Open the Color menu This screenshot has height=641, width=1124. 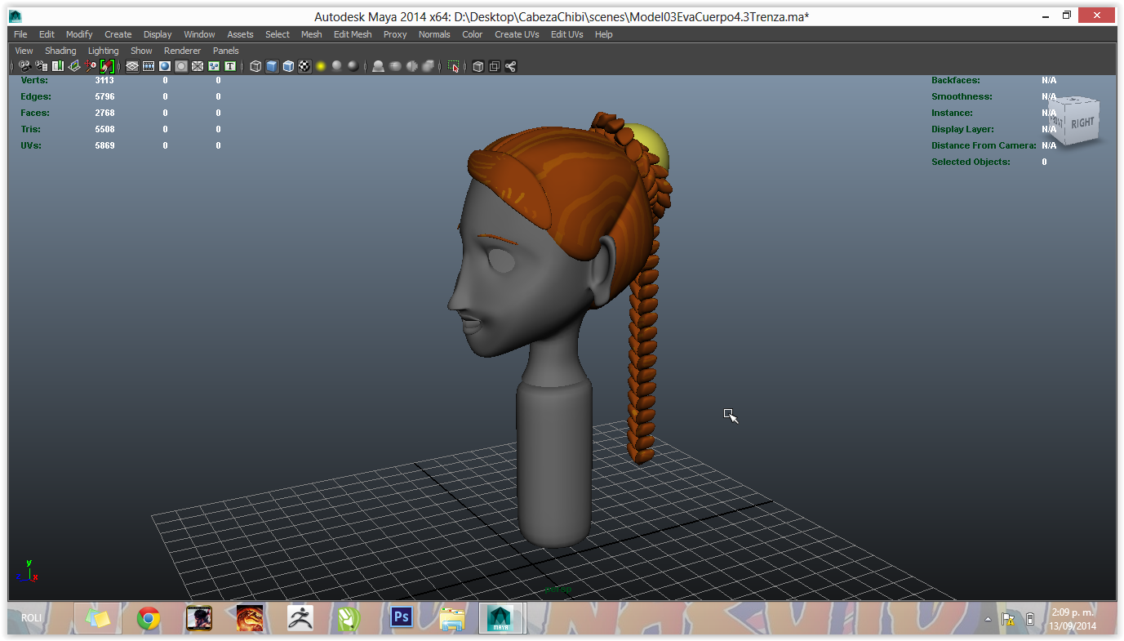(x=472, y=34)
